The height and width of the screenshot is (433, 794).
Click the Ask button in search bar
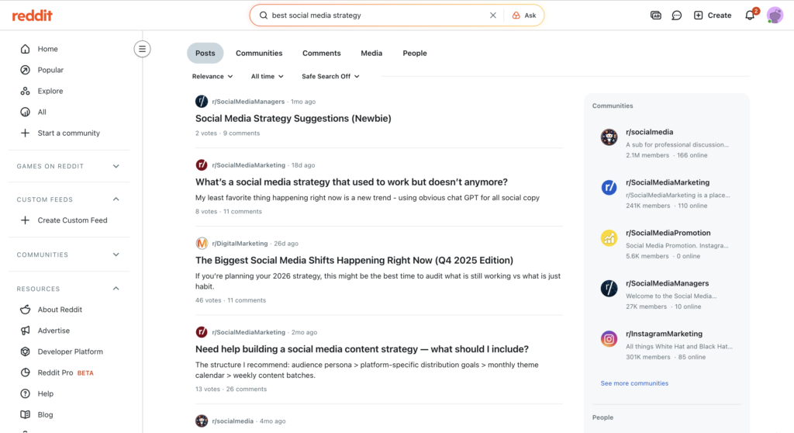[524, 16]
